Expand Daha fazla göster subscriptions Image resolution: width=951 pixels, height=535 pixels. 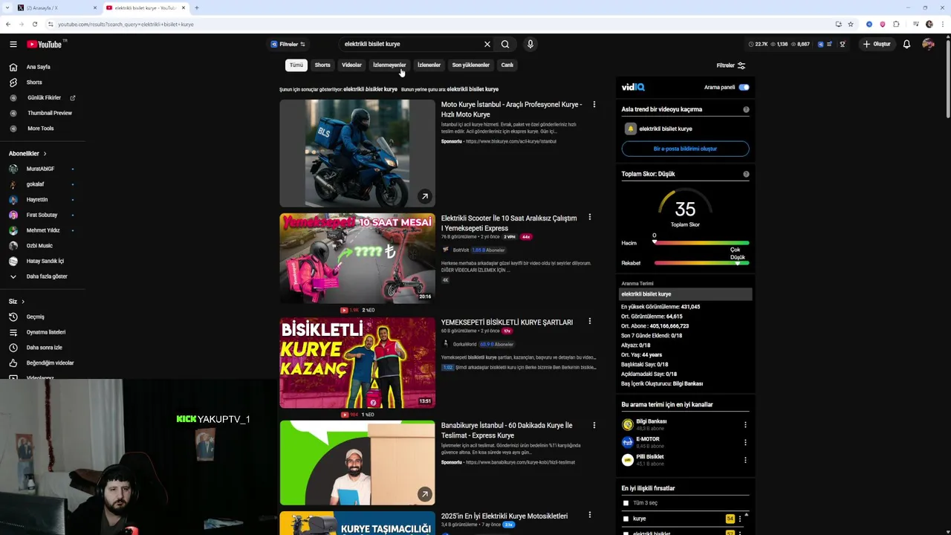pos(40,276)
